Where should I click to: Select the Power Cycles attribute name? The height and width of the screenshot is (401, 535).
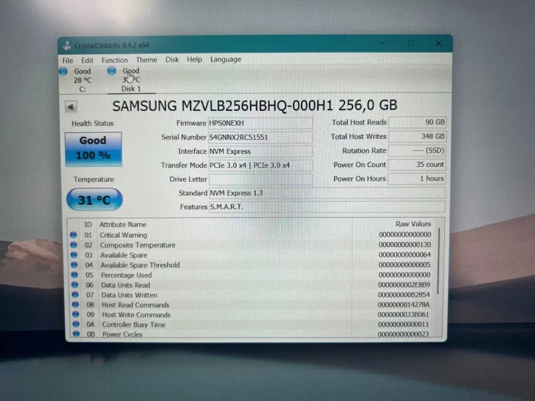point(122,334)
